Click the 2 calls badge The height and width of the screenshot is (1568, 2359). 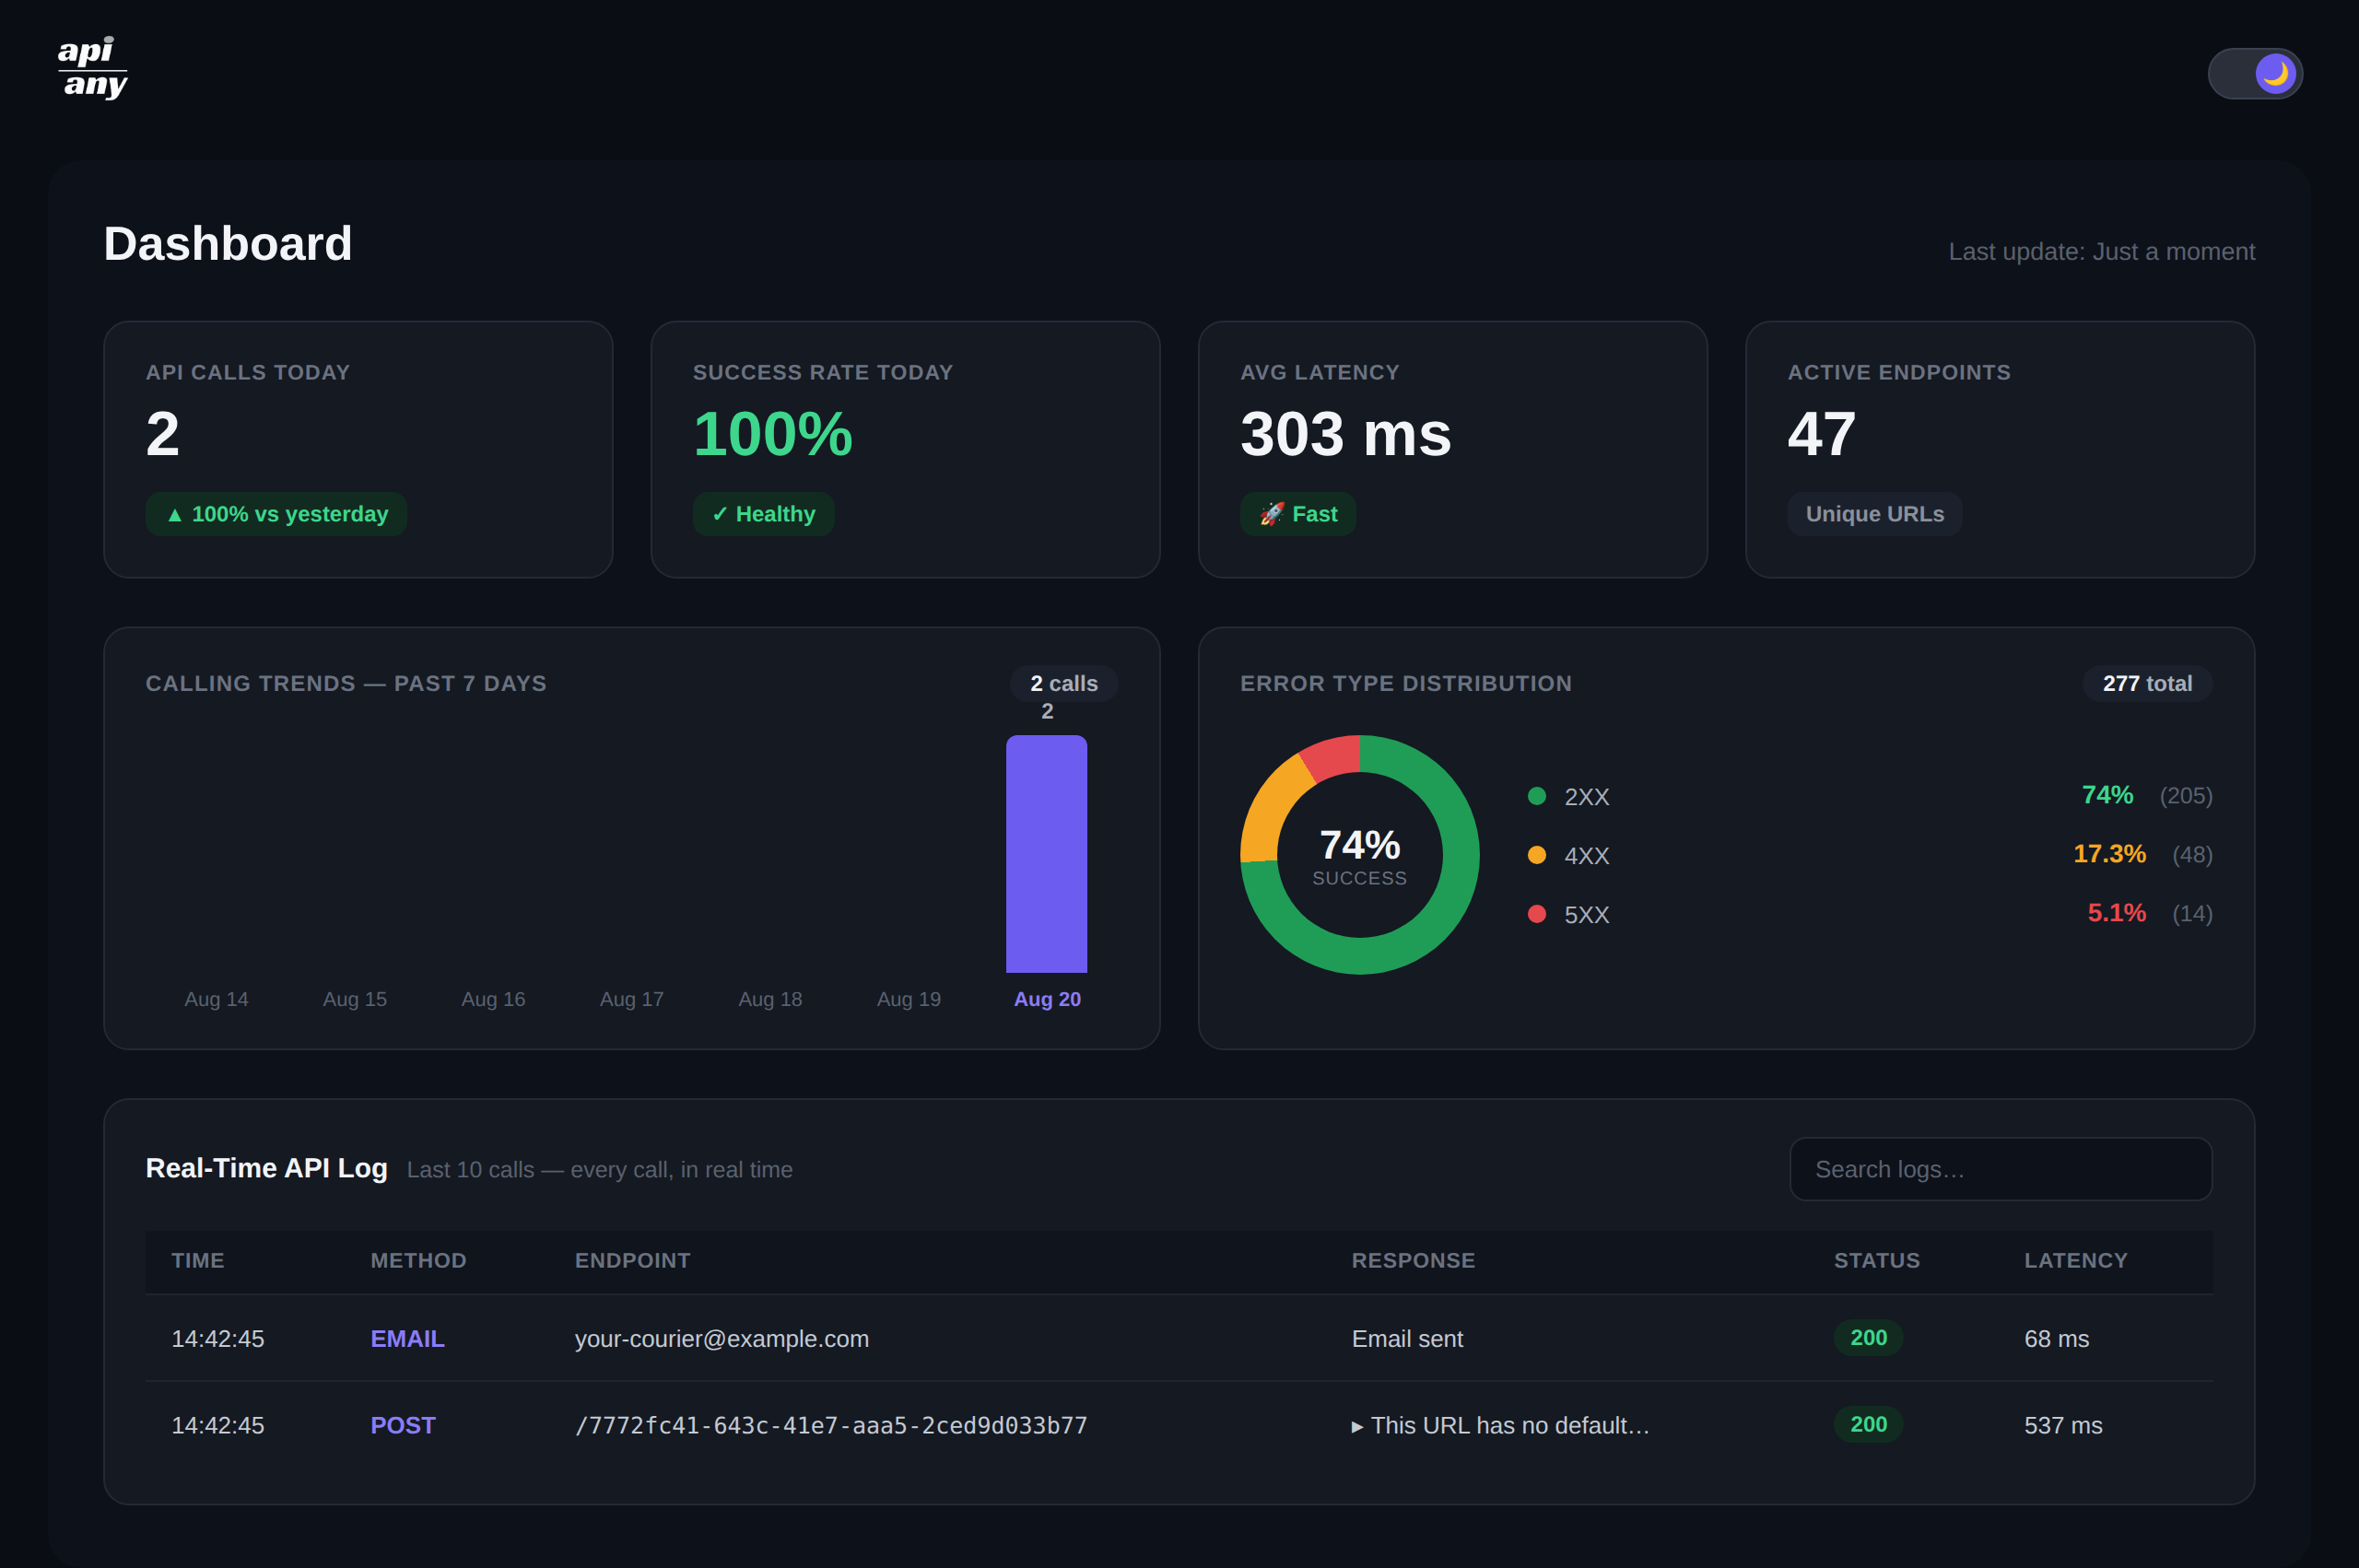point(1064,684)
